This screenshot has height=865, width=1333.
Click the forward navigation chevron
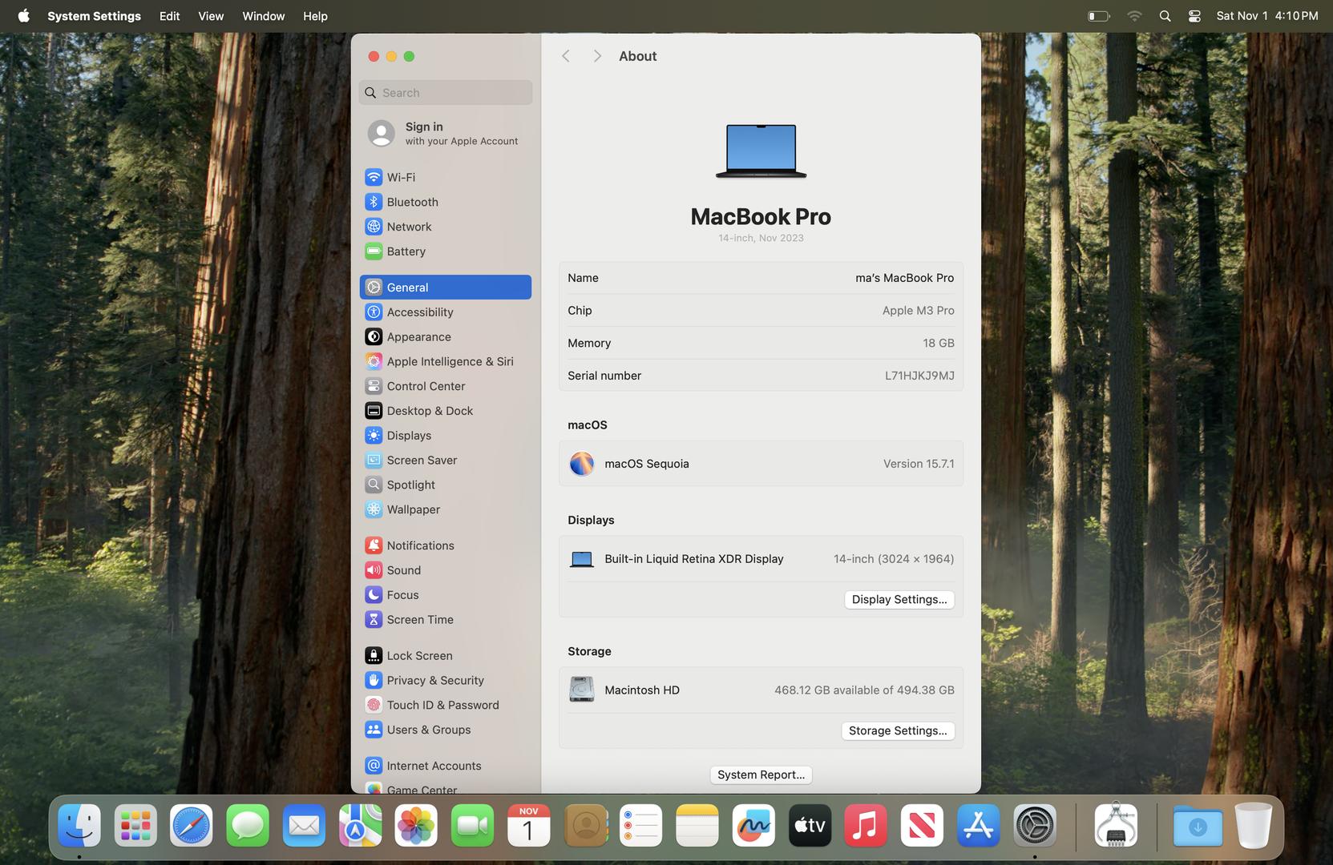(x=597, y=56)
